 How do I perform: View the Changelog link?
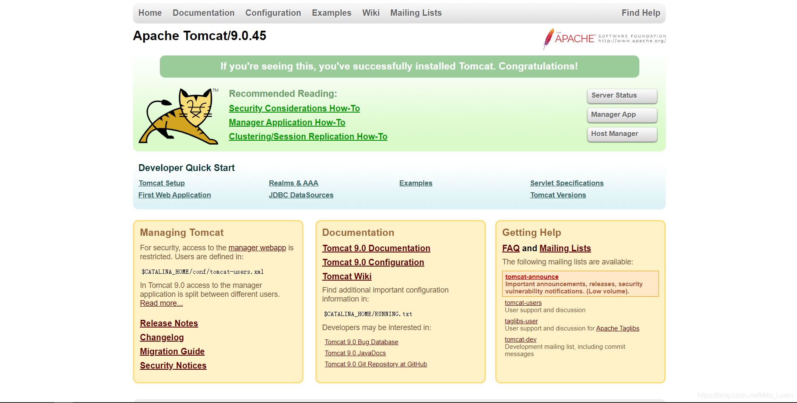162,337
